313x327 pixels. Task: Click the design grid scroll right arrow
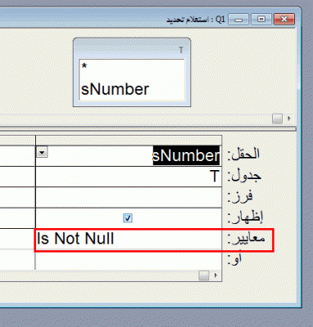point(215,275)
